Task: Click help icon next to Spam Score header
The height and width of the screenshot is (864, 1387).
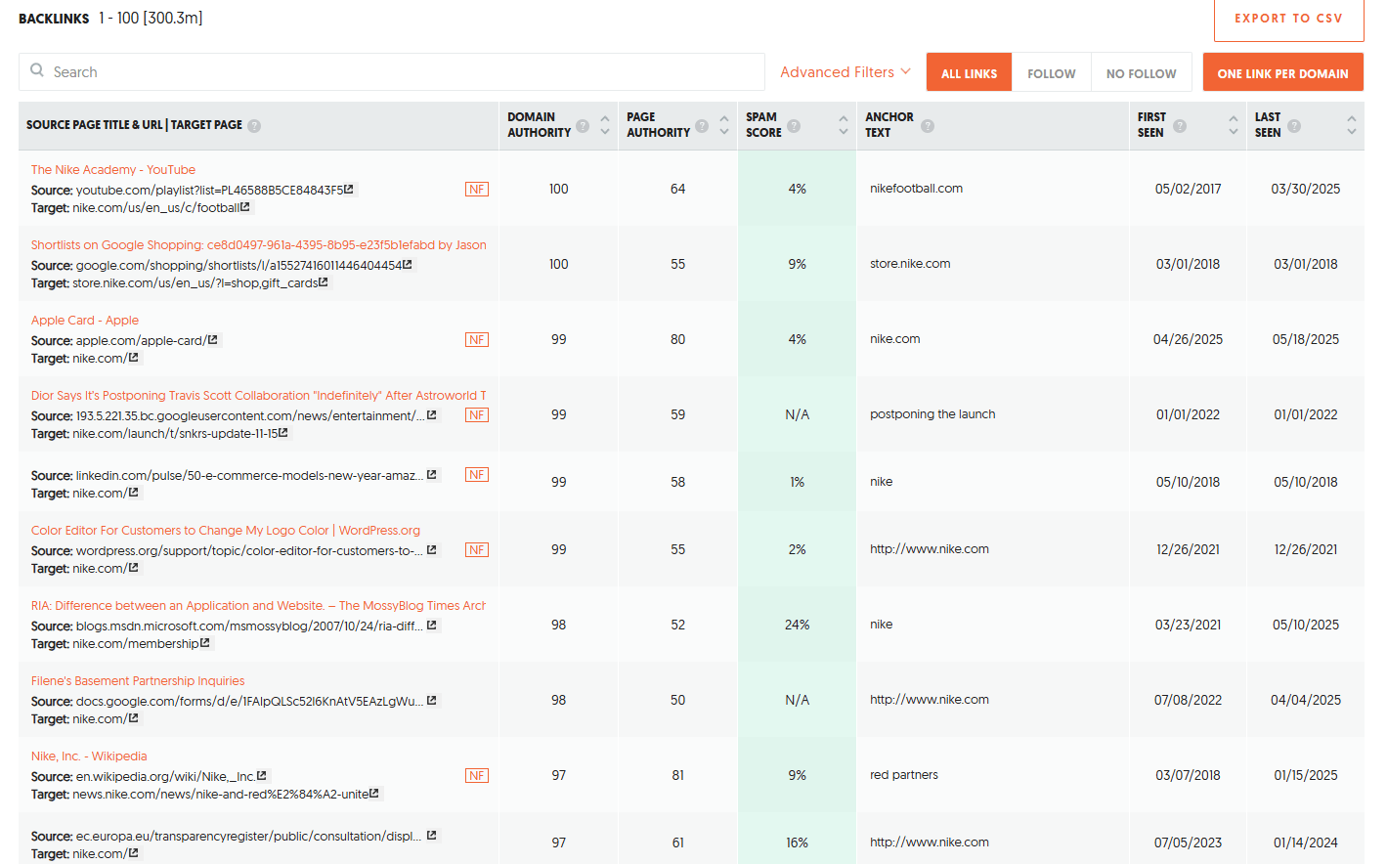Action: (794, 126)
